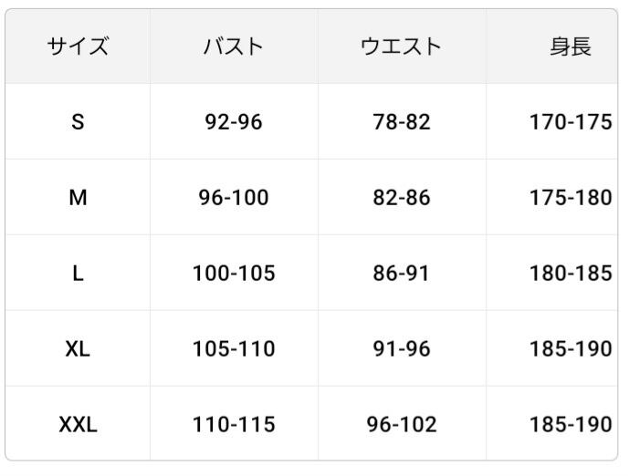629x476 pixels.
Task: Click the 110-115 bust cell
Action: pos(233,424)
